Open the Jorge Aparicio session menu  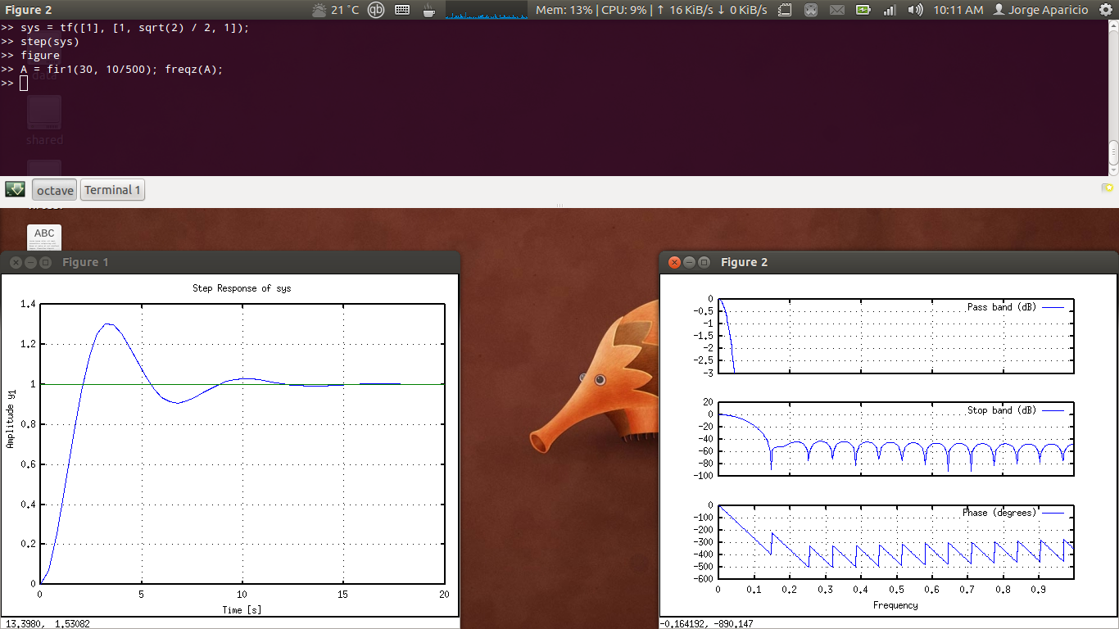pyautogui.click(x=1045, y=10)
